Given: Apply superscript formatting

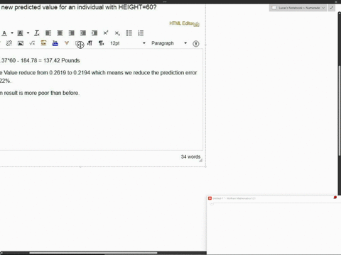Looking at the screenshot, I should click(x=106, y=33).
